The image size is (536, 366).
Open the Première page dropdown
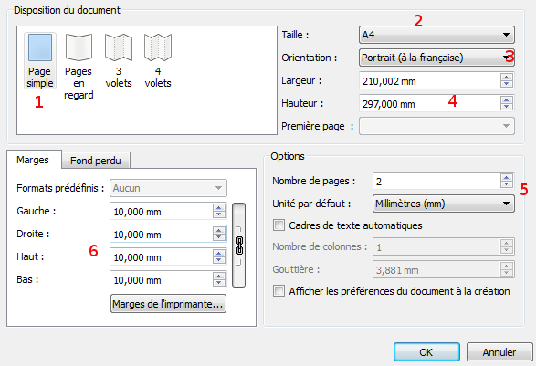(436, 126)
